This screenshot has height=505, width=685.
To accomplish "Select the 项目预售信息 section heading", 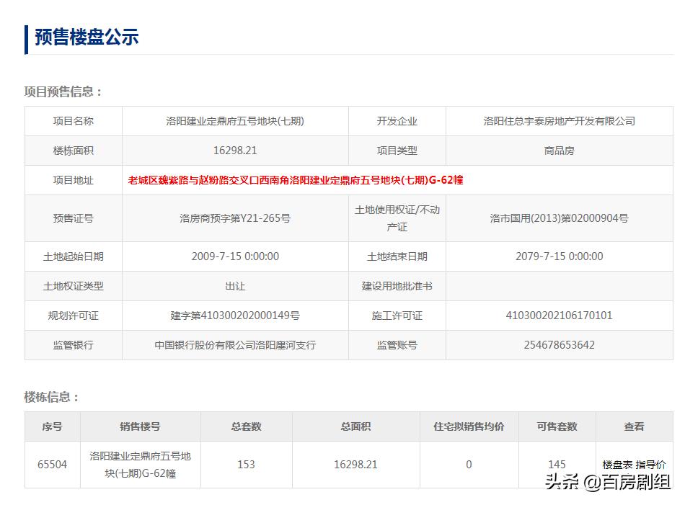I will point(60,91).
